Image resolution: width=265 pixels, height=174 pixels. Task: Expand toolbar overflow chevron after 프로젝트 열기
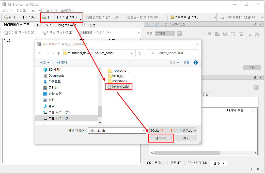[215, 17]
